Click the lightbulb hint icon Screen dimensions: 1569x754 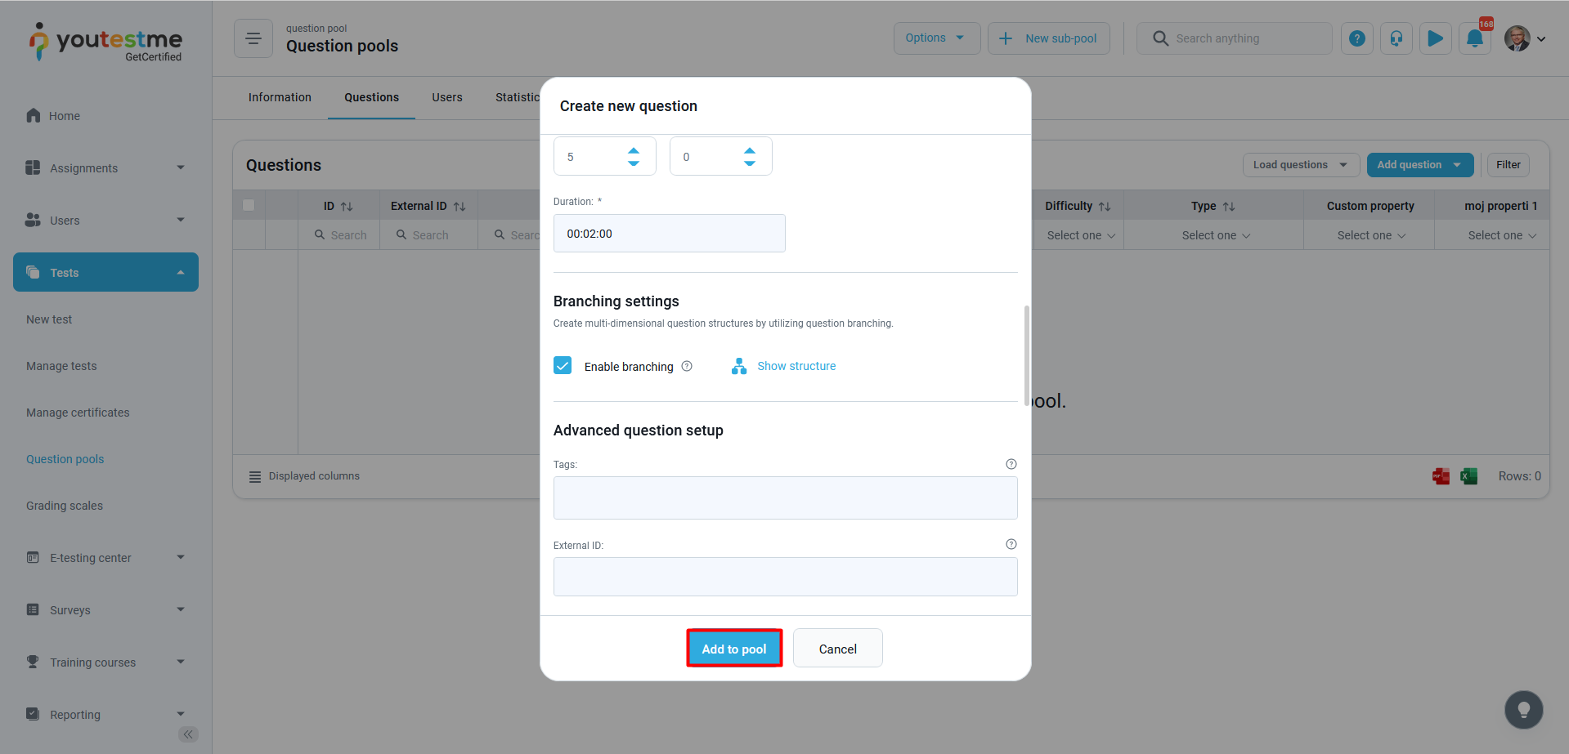(1523, 710)
